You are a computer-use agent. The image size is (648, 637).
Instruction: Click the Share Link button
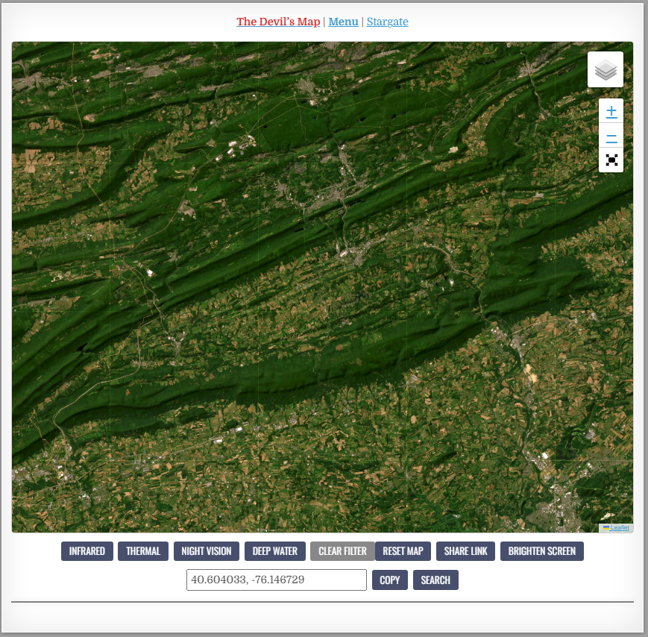(465, 551)
